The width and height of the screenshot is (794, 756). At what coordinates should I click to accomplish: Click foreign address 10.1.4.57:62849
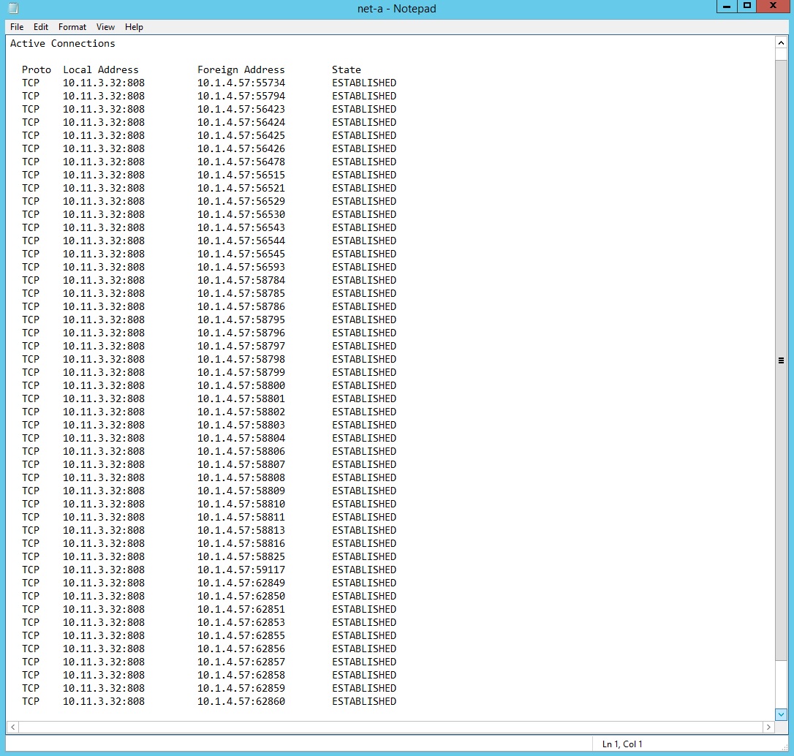click(241, 583)
